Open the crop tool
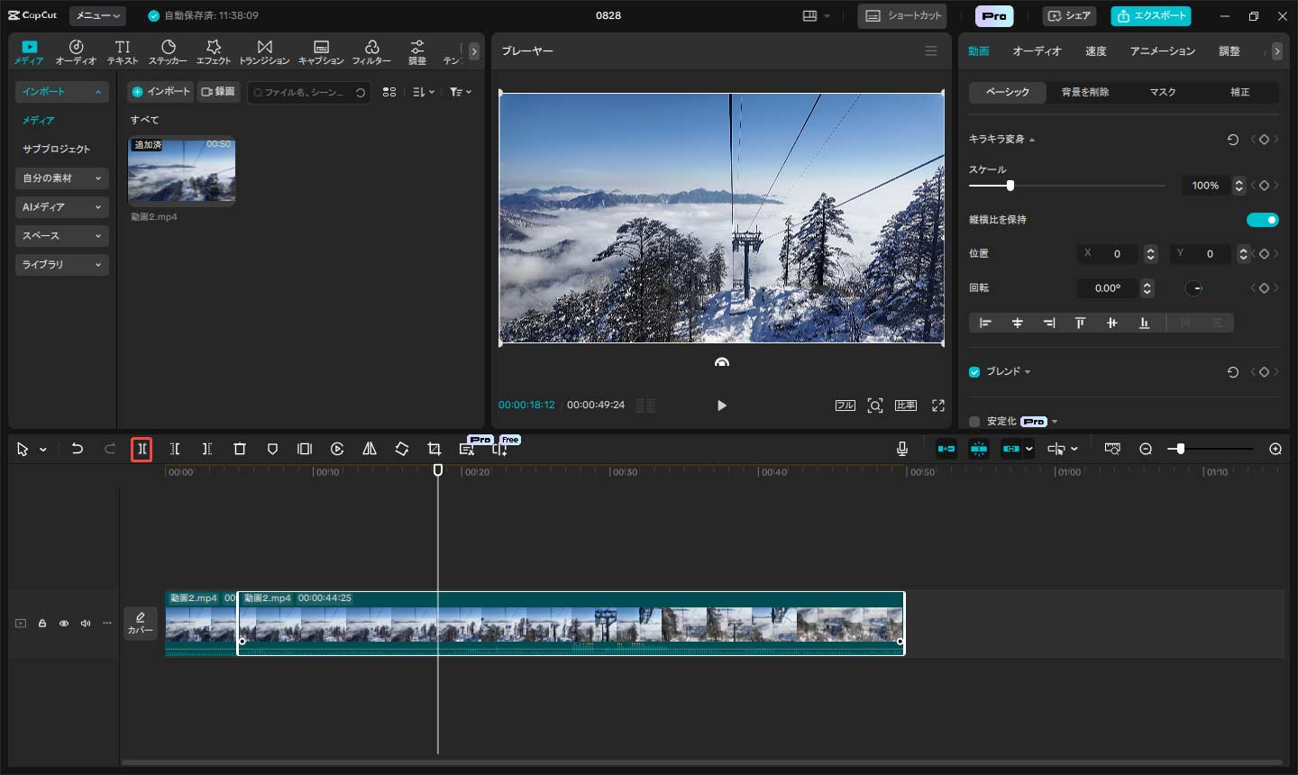Viewport: 1298px width, 775px height. pyautogui.click(x=434, y=449)
